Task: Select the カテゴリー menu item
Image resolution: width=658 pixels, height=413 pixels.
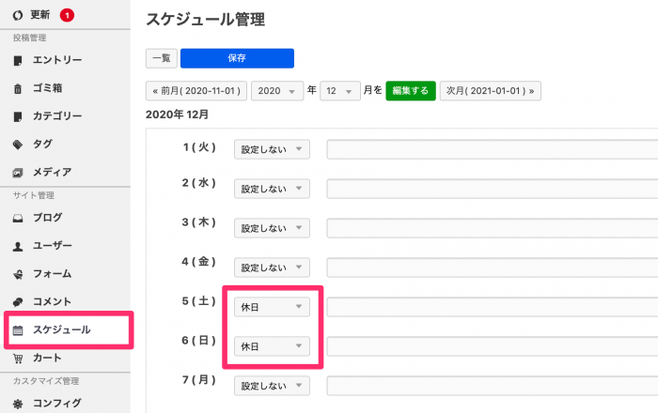Action: coord(57,116)
